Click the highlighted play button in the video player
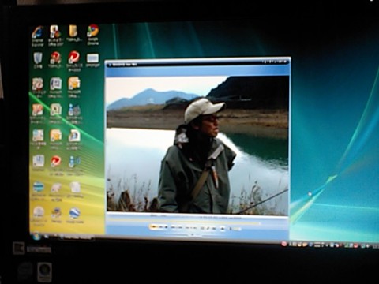379x284 pixels. (154, 226)
